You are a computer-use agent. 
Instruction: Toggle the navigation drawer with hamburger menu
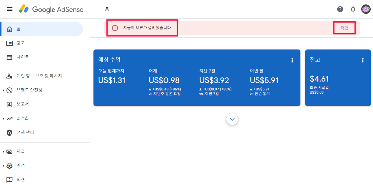(x=10, y=9)
